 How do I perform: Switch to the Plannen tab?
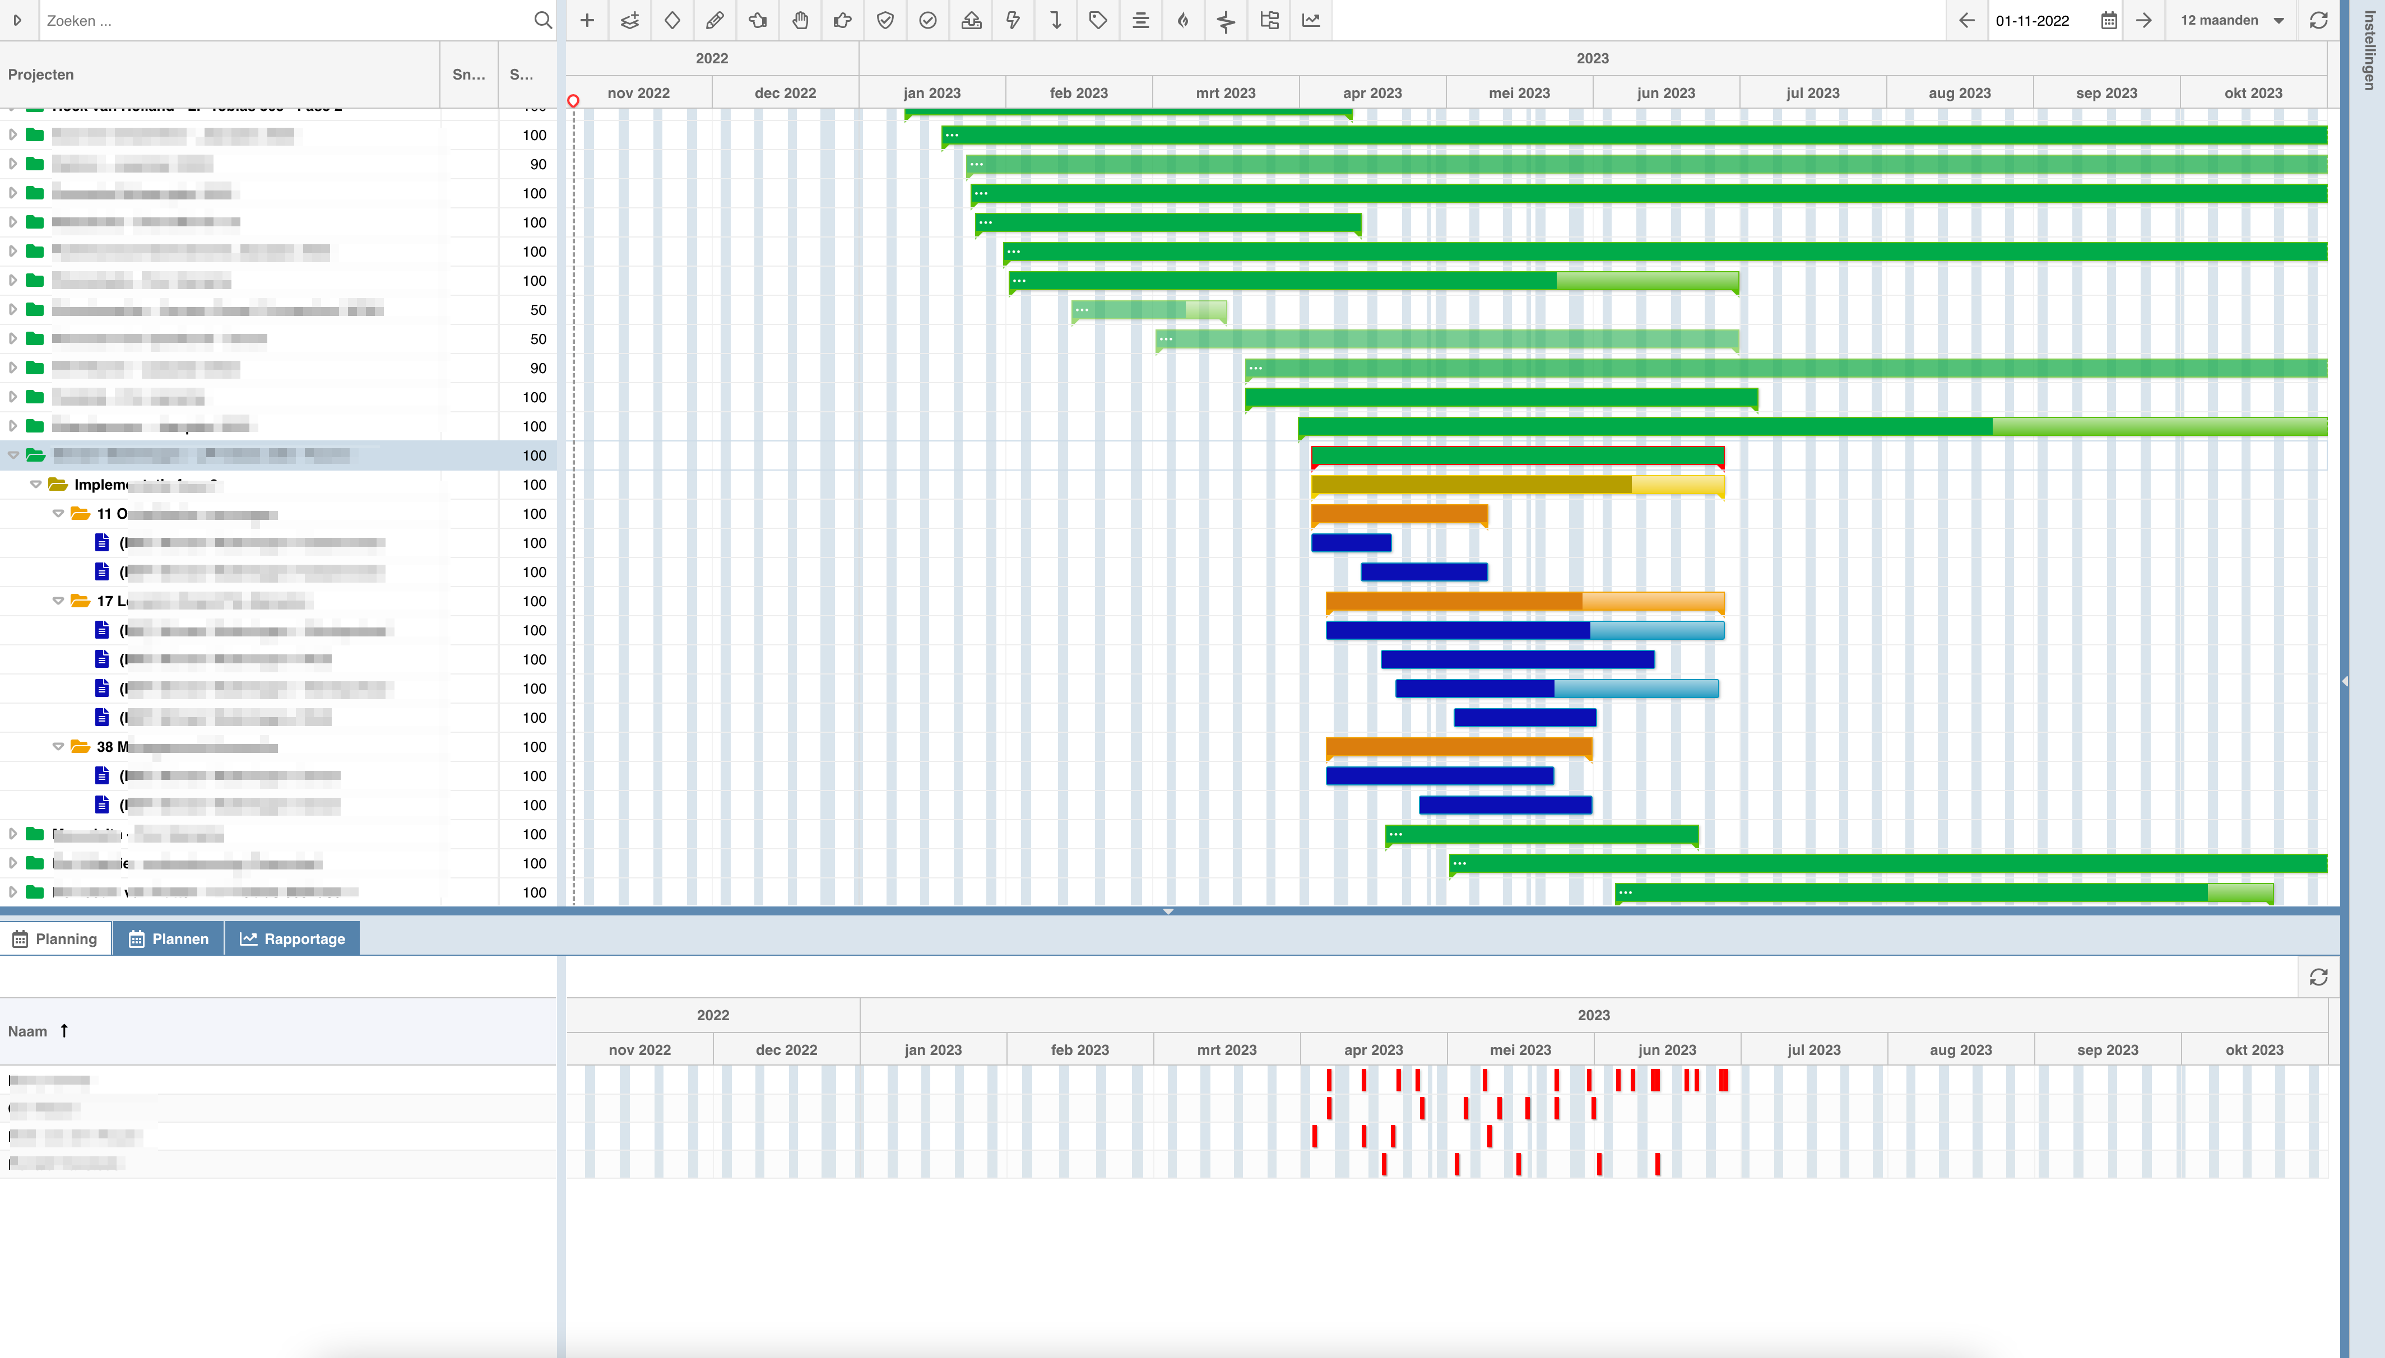click(x=169, y=938)
